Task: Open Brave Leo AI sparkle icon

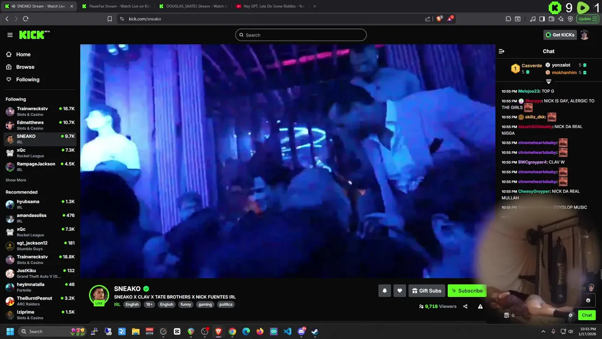Action: tap(561, 19)
